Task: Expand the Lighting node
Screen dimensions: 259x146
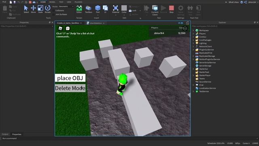Action: coord(193,43)
